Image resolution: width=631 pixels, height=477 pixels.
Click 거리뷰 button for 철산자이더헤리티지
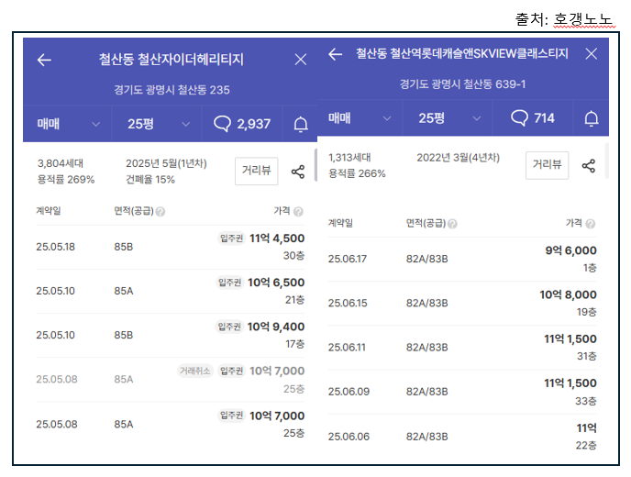[x=257, y=171]
